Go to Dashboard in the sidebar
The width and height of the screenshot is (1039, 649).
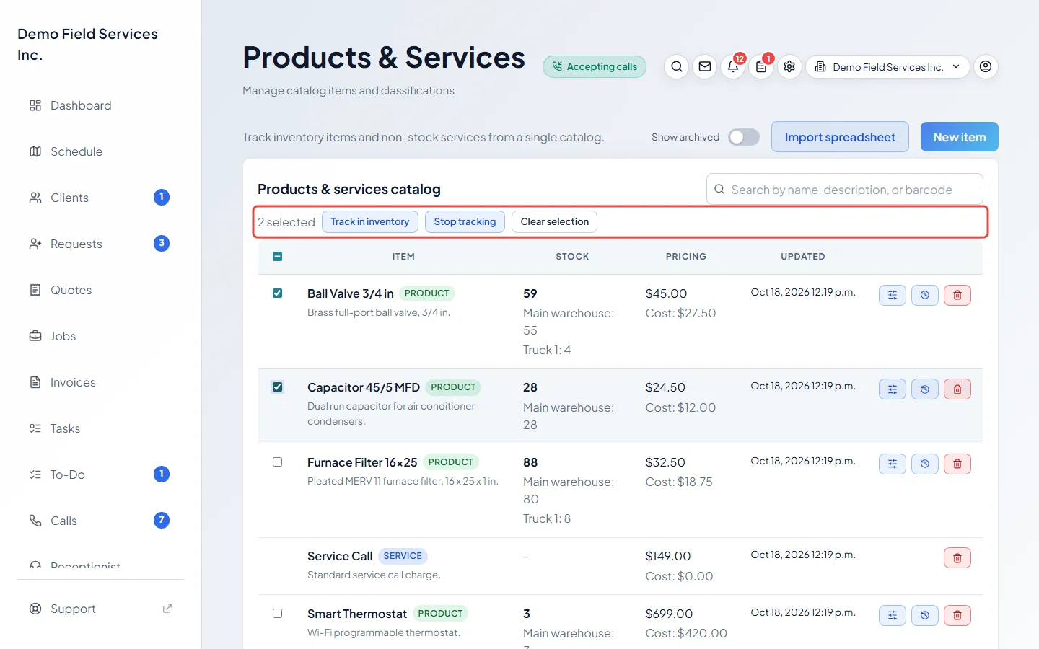pos(100,105)
